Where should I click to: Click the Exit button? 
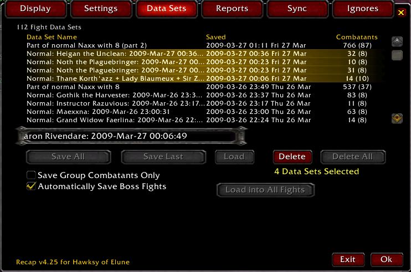[x=348, y=259]
